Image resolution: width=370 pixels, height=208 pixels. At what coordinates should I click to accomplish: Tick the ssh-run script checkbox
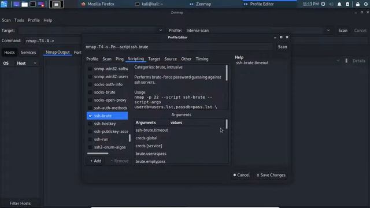[90, 139]
